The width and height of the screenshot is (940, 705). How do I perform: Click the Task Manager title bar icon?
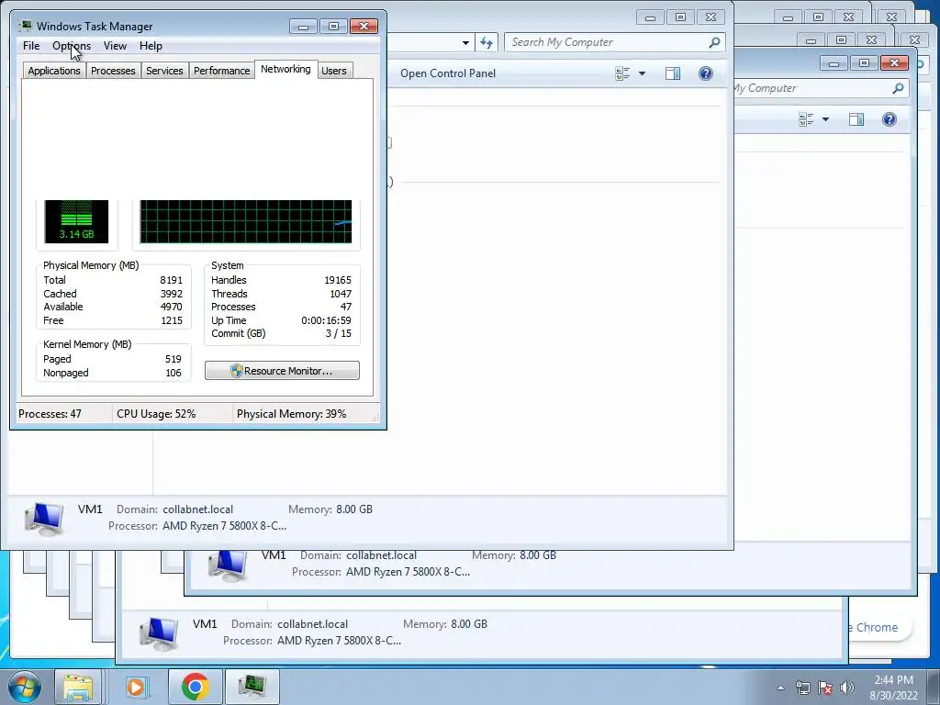coord(25,26)
